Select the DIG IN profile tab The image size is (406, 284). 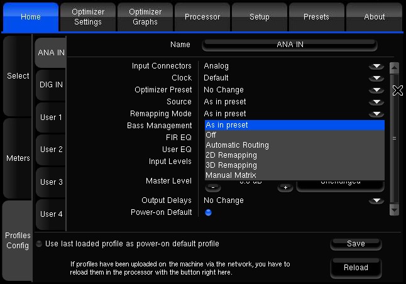(x=51, y=85)
